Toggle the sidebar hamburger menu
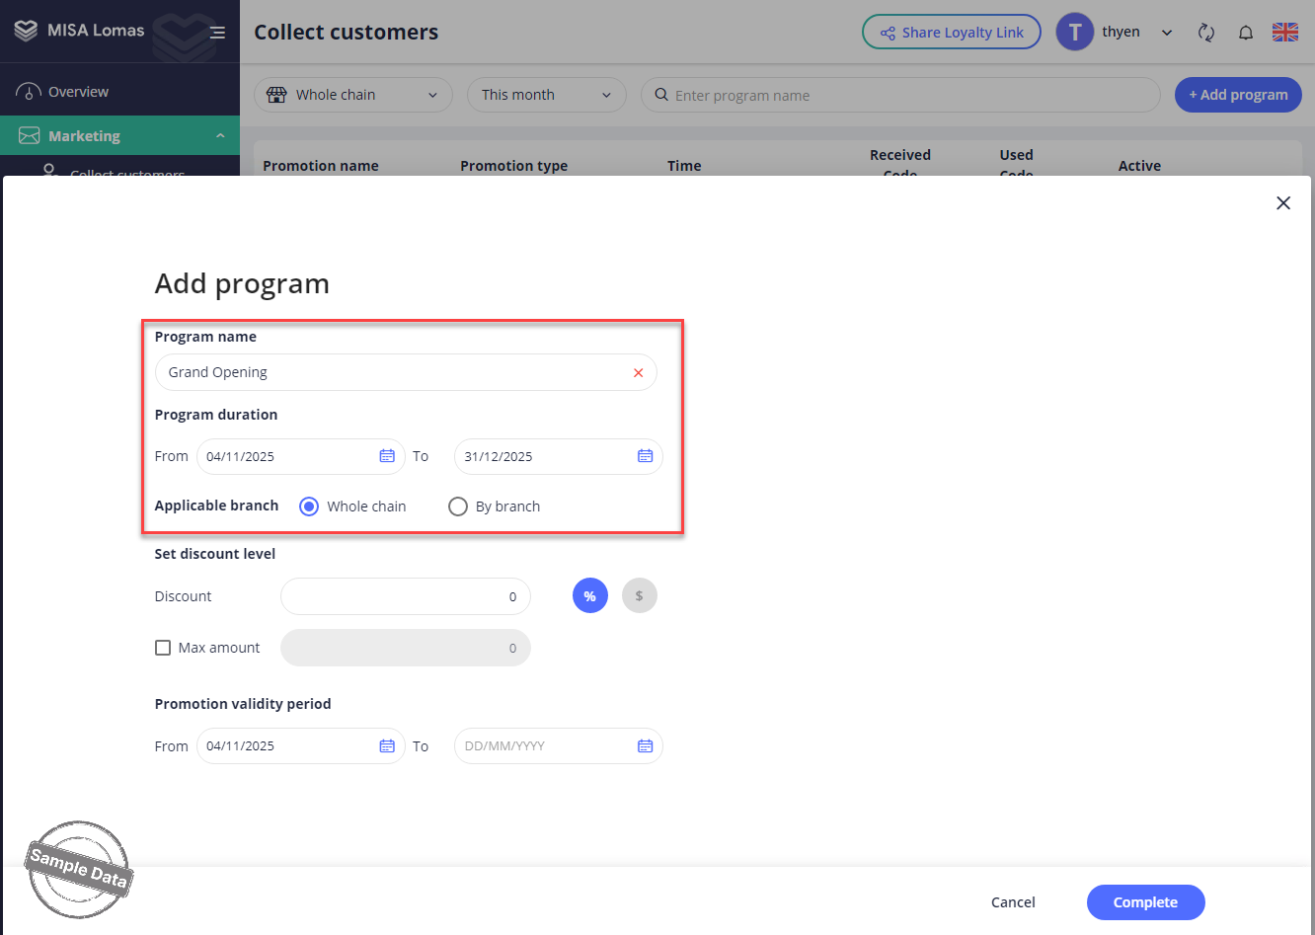This screenshot has width=1315, height=935. (217, 33)
